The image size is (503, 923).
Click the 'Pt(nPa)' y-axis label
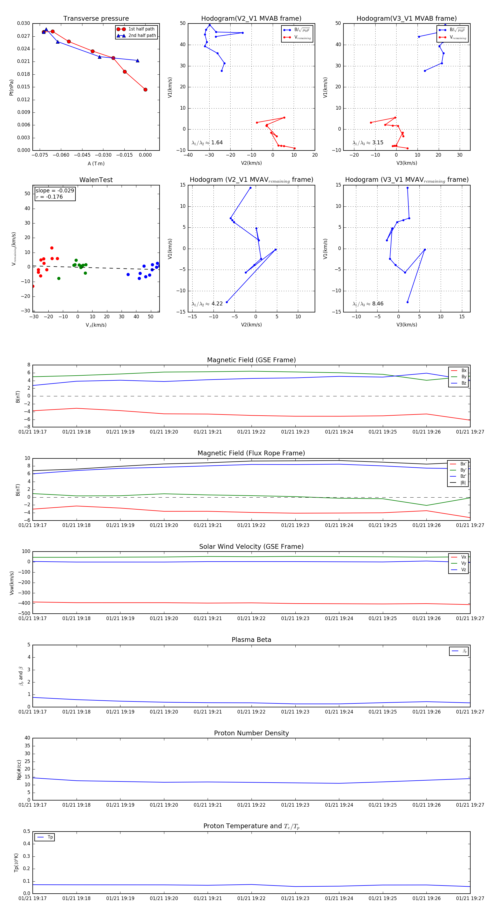coord(11,88)
